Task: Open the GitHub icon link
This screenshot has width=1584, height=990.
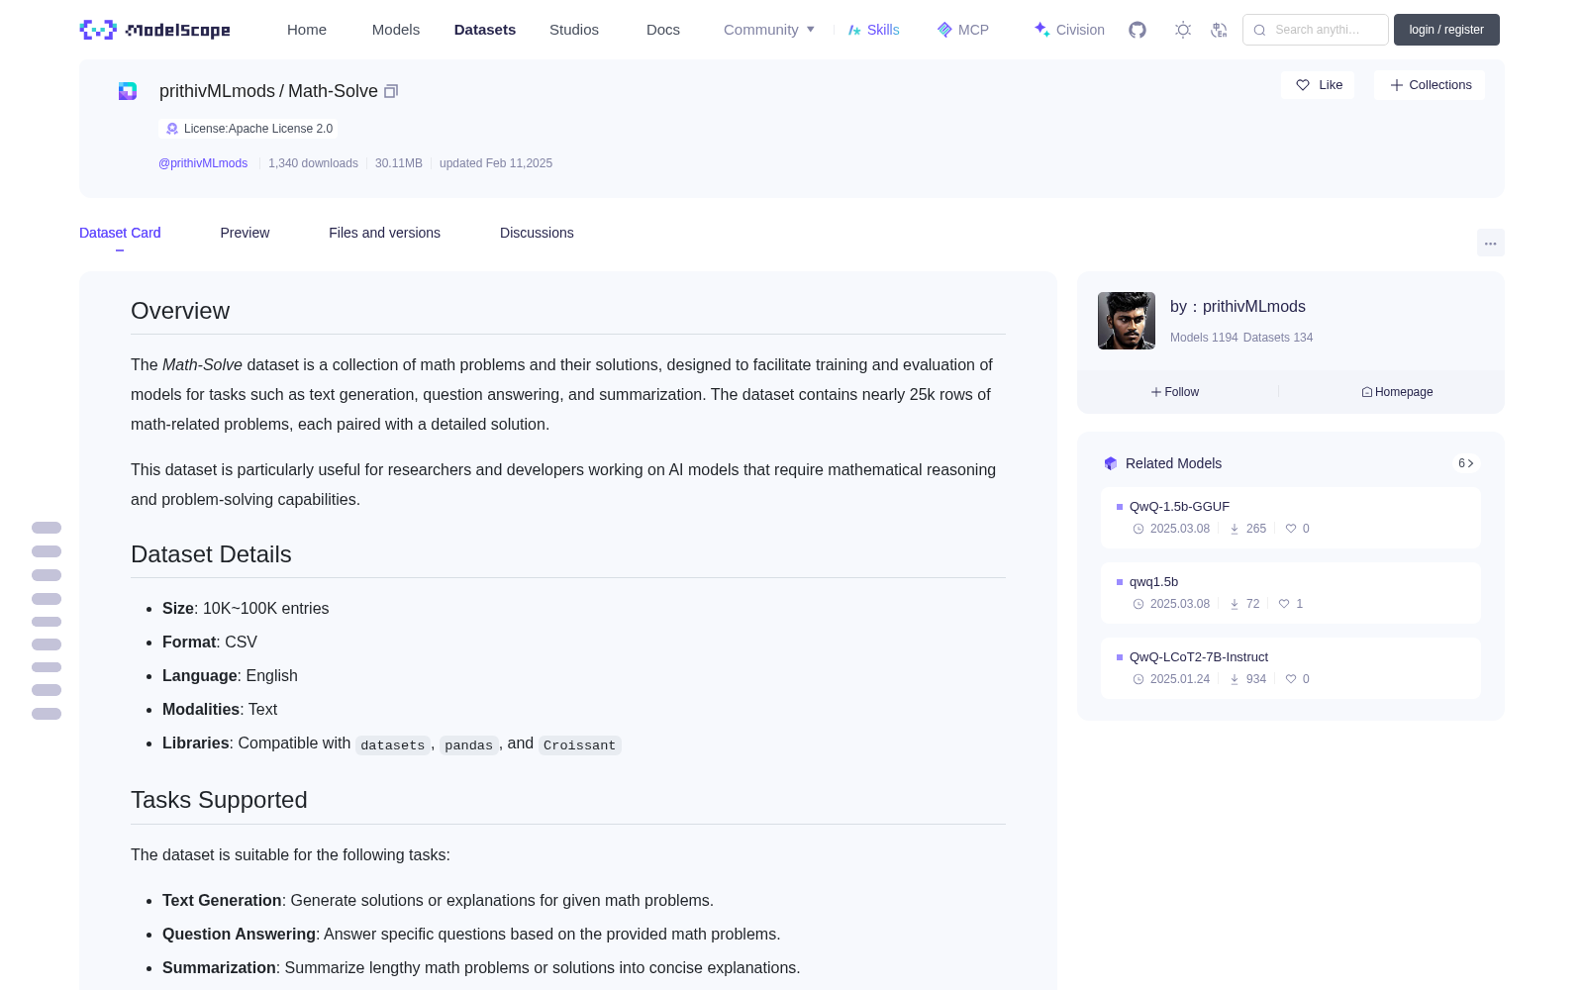Action: [x=1138, y=30]
